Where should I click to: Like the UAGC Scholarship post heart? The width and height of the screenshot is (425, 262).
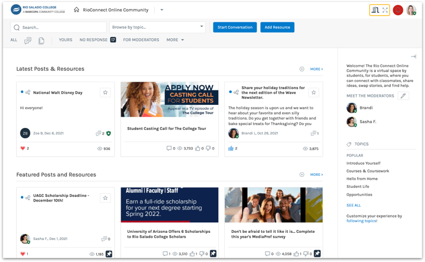pos(23,254)
